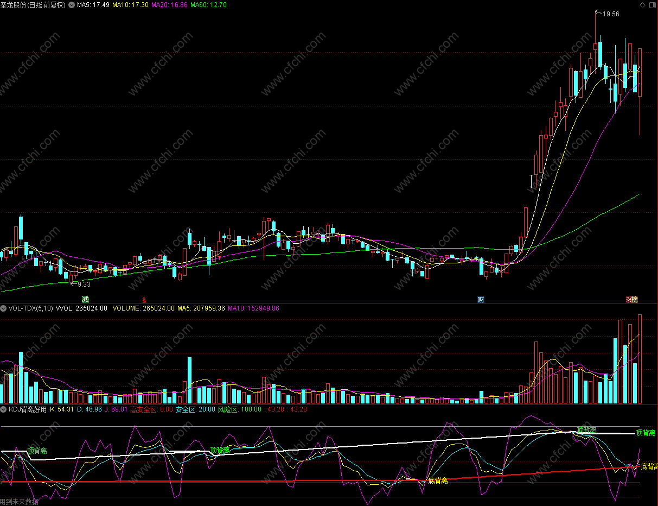Click the blue 财 financial report marker

pyautogui.click(x=481, y=300)
